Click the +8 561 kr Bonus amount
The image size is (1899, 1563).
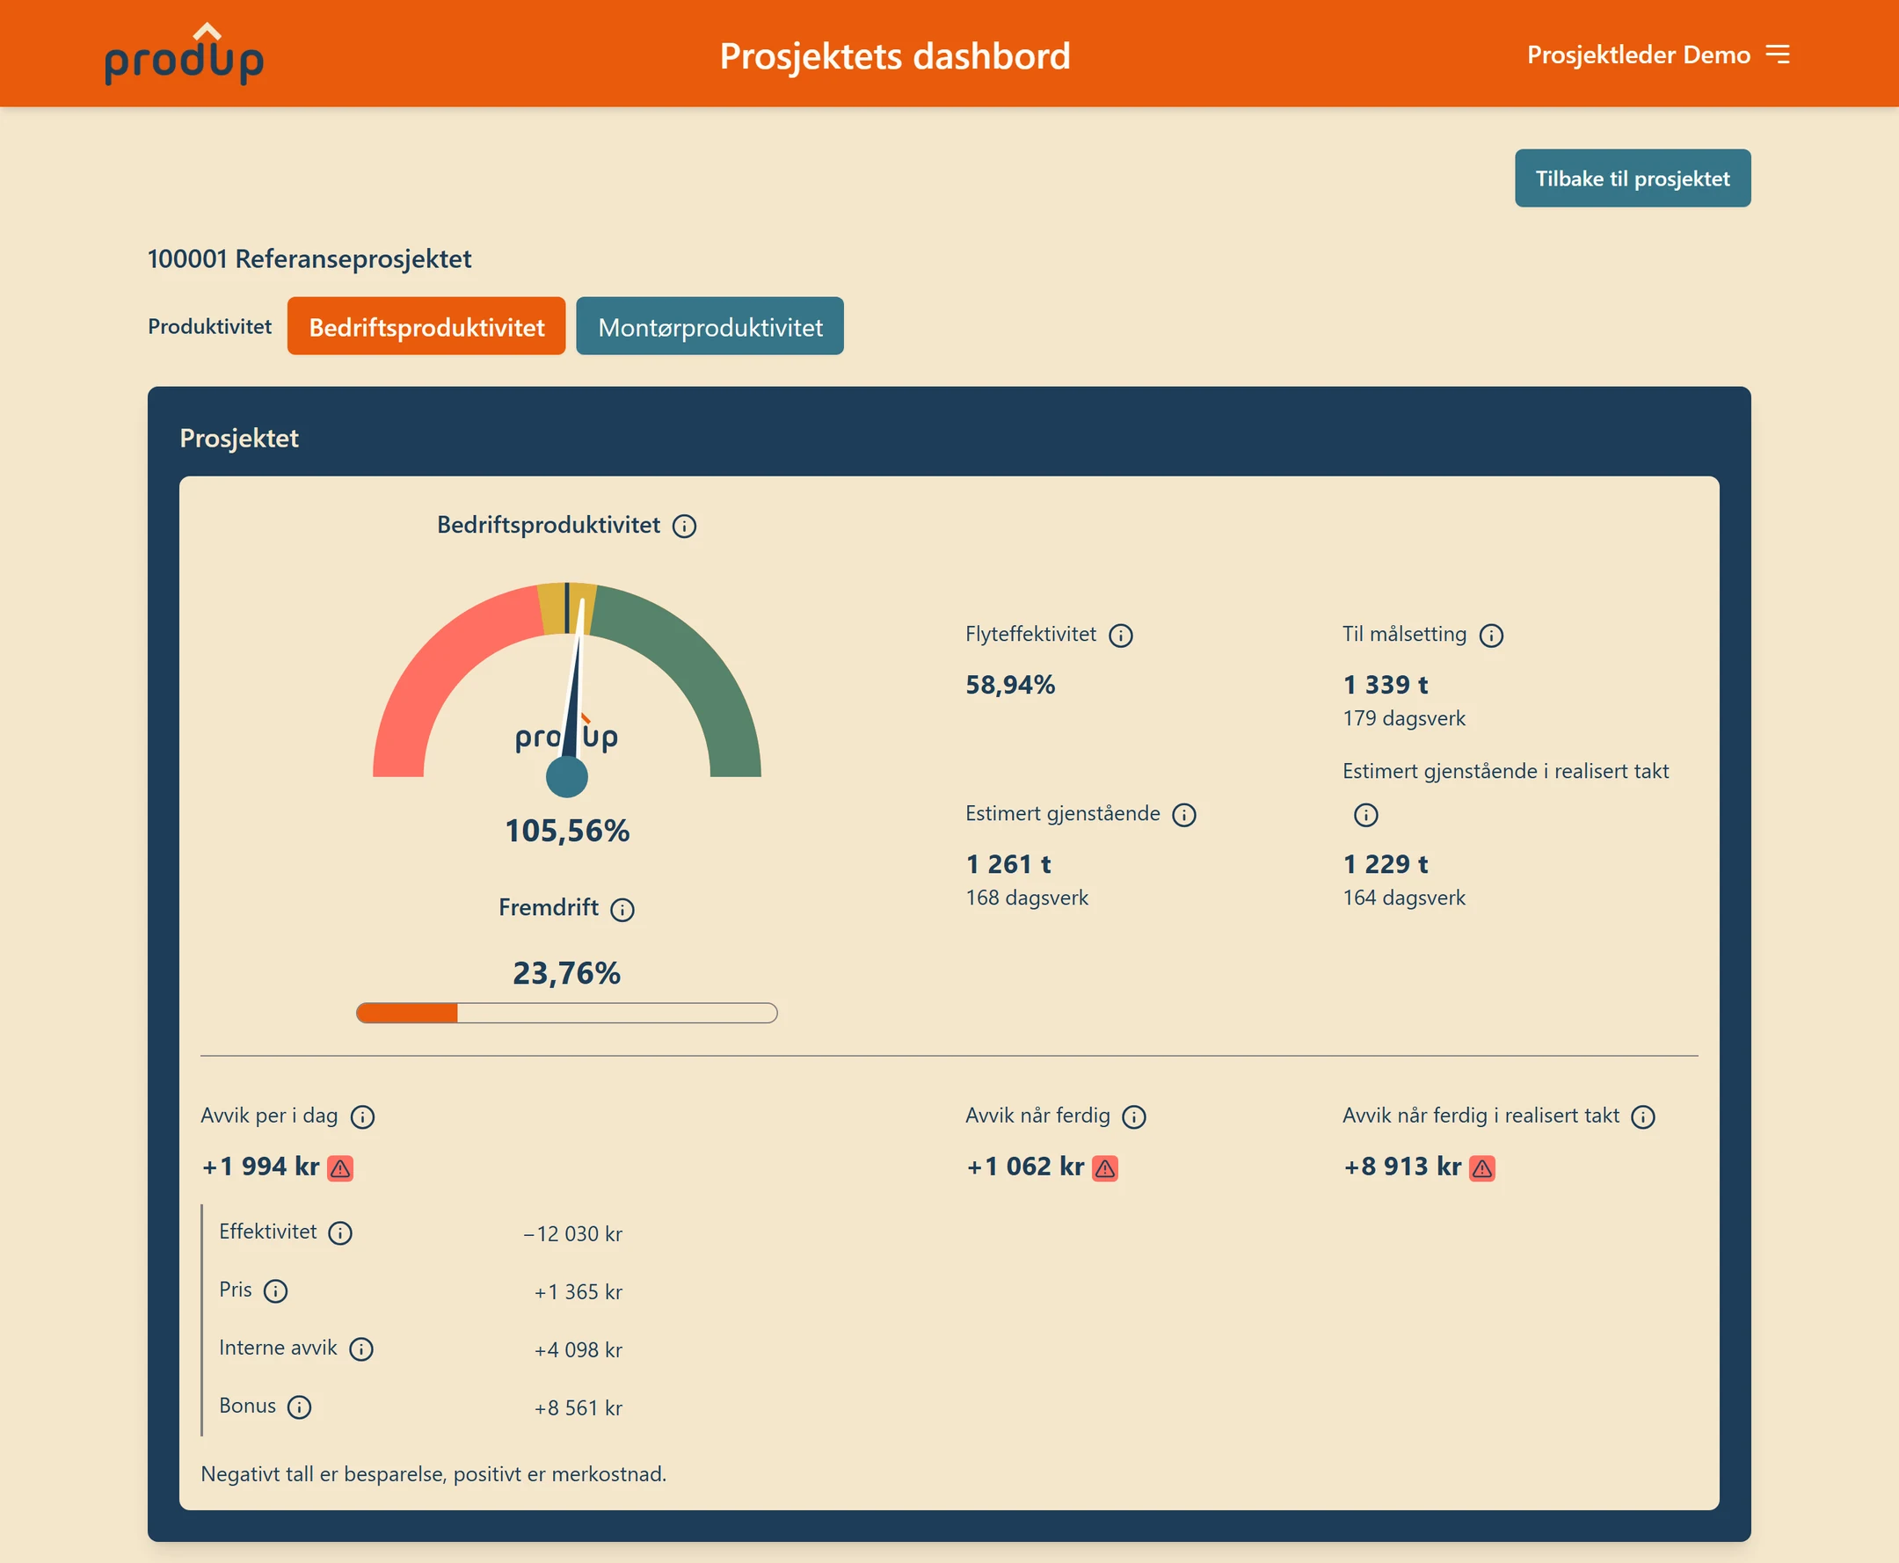coord(578,1408)
